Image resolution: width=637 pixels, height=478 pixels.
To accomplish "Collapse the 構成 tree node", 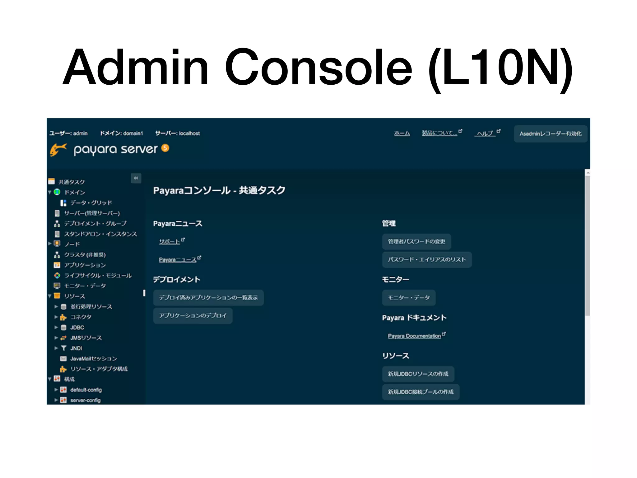I will tap(49, 379).
